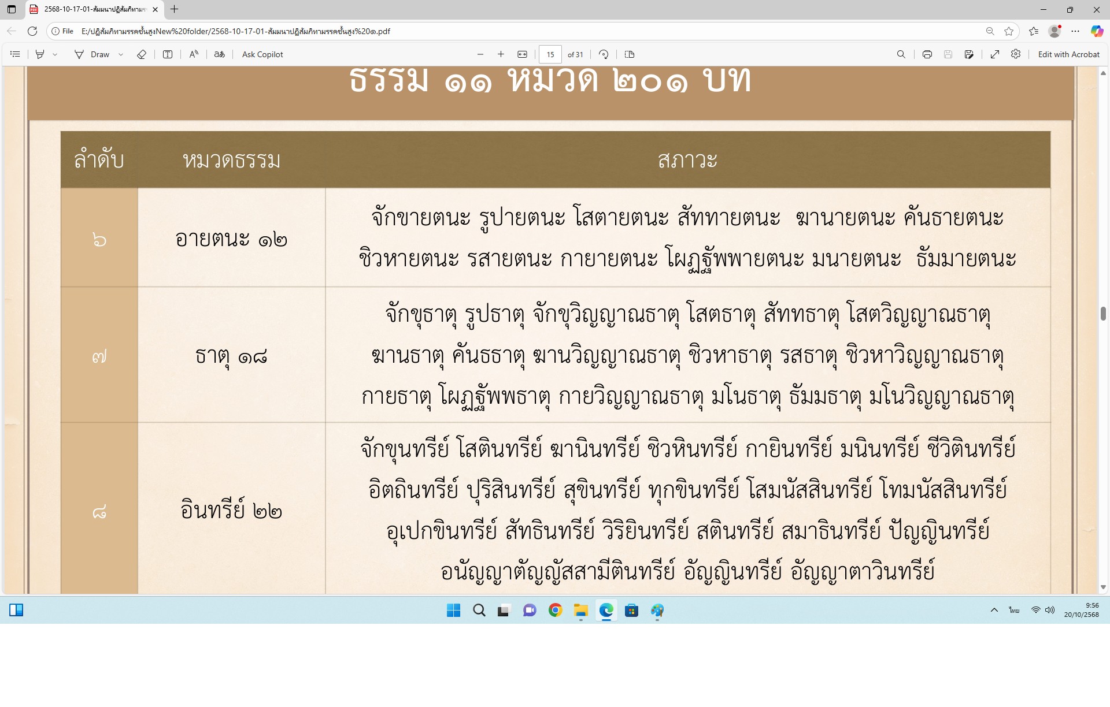
Task: Click the Translate icon
Action: pos(219,54)
